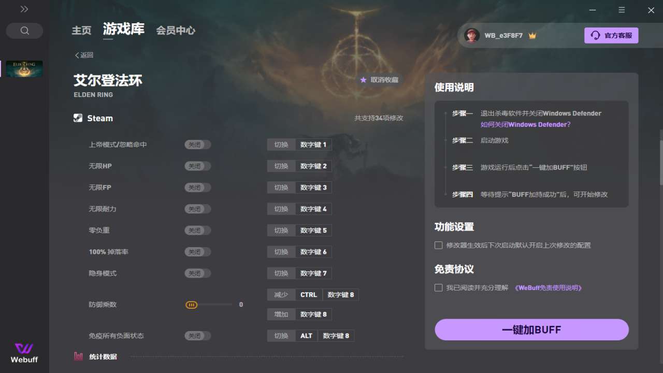Open the user avatar profile picture
The image size is (663, 373).
click(471, 36)
